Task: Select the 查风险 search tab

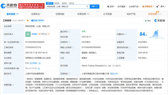Action: 64,3
